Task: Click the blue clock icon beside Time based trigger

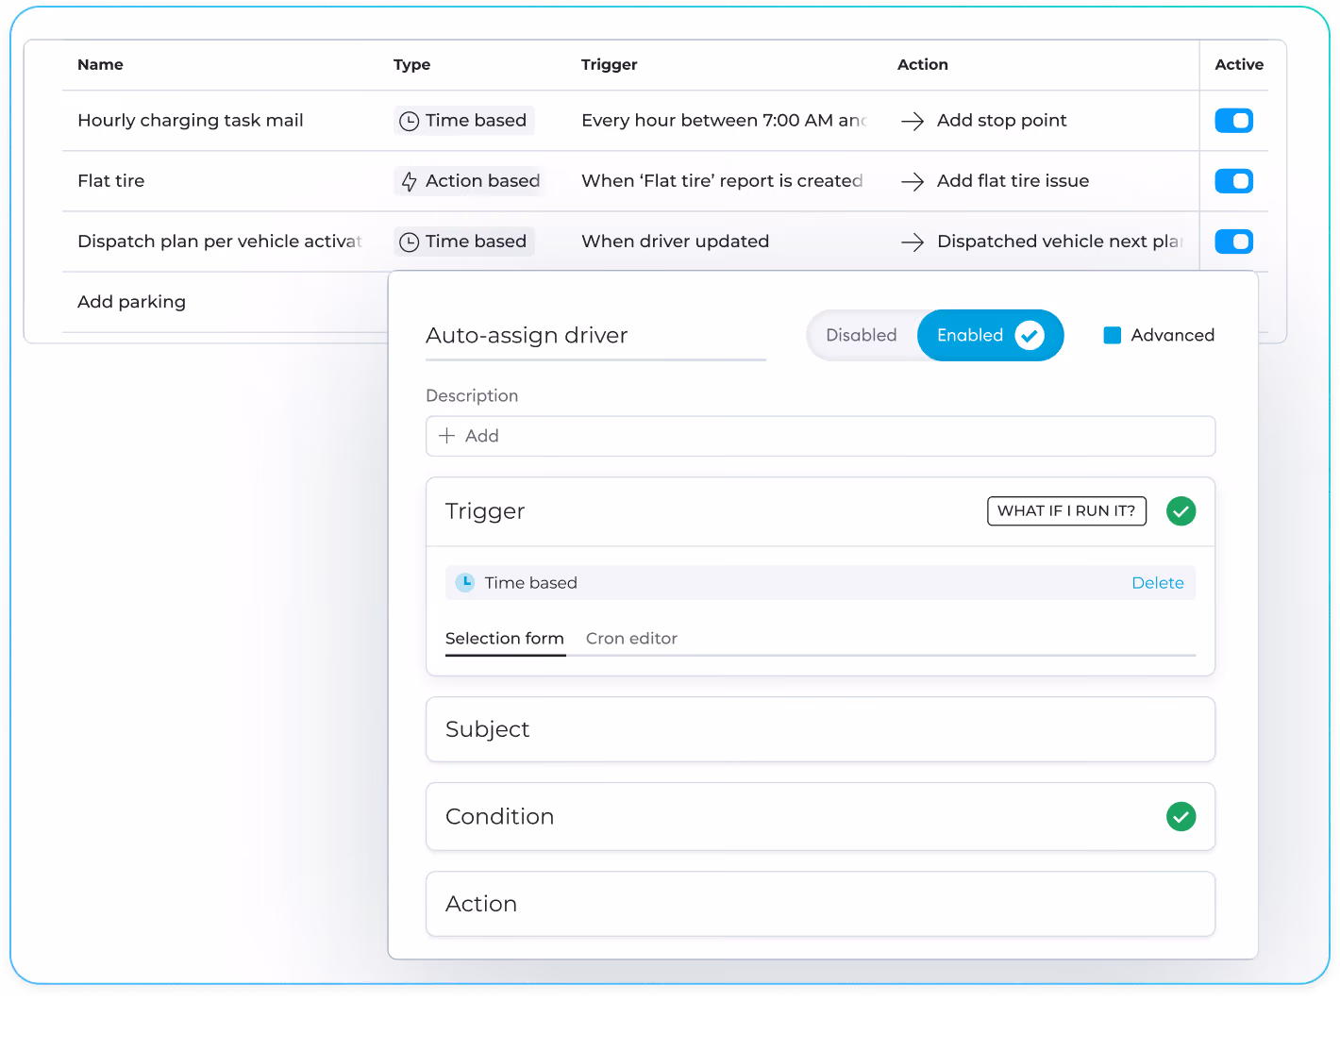Action: 465,582
